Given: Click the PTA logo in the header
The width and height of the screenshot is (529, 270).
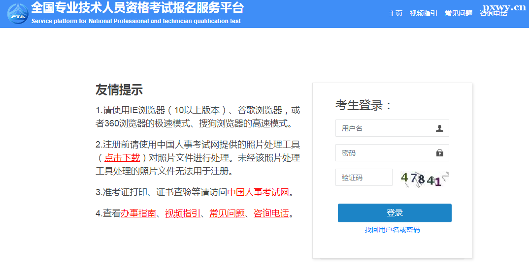Looking at the screenshot, I should [x=18, y=13].
